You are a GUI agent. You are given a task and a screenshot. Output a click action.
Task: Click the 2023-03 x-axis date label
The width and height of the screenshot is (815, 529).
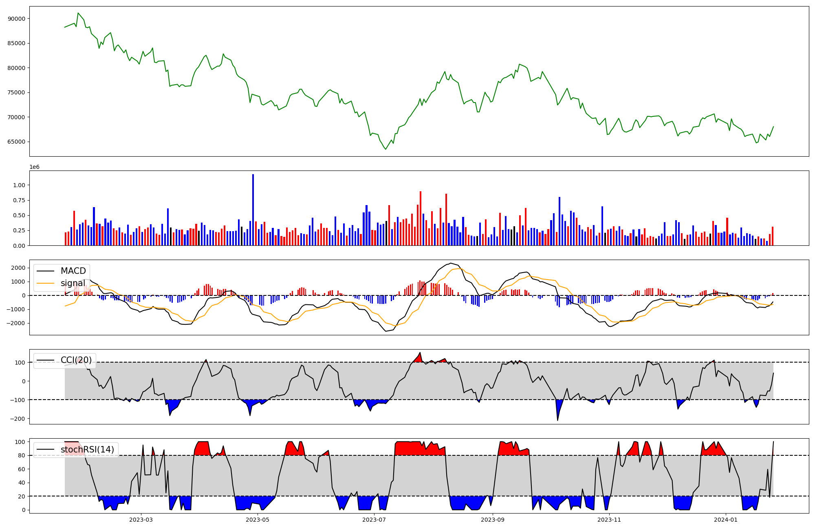141,520
